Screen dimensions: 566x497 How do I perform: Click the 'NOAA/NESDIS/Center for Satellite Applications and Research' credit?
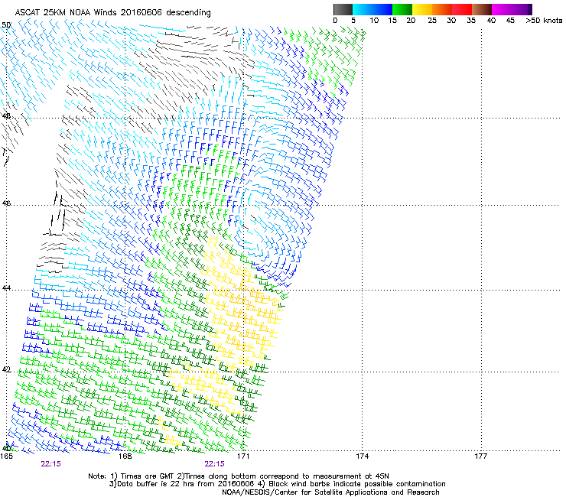(x=330, y=492)
